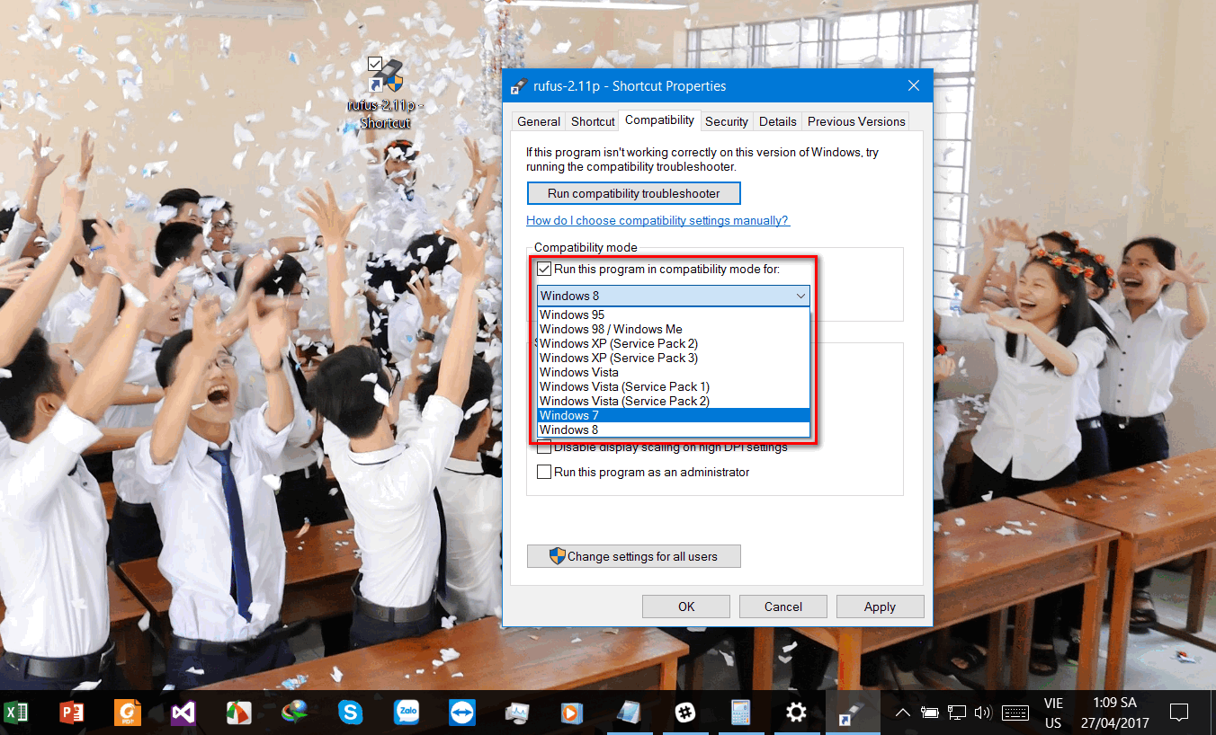Click the battery tray icon
This screenshot has width=1216, height=735.
pyautogui.click(x=930, y=713)
